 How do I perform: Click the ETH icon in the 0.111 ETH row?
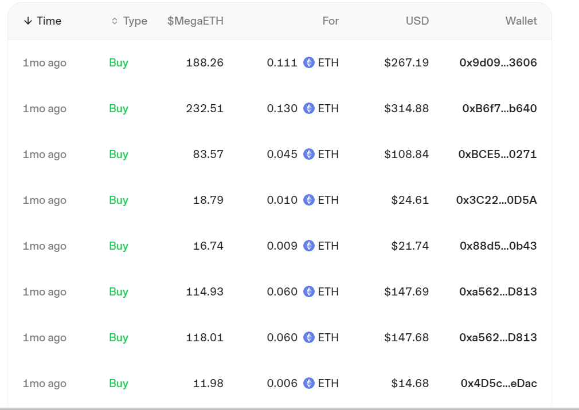coord(309,63)
